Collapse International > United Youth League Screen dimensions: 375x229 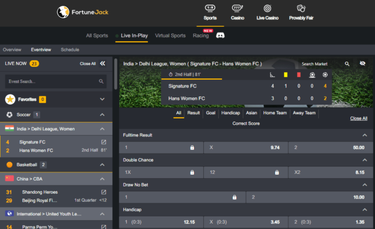102,213
